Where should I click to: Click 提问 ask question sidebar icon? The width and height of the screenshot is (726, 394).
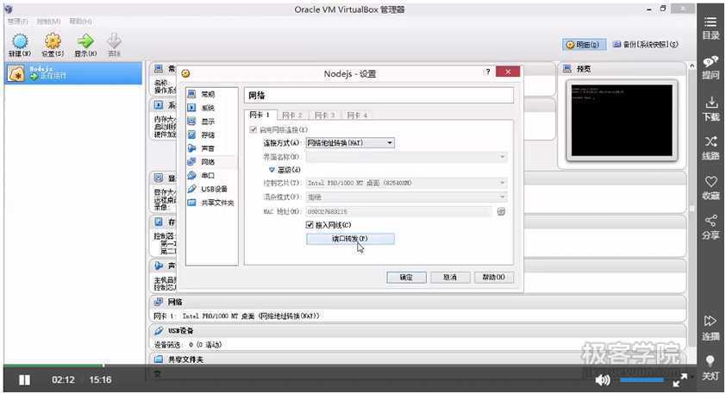click(x=710, y=68)
